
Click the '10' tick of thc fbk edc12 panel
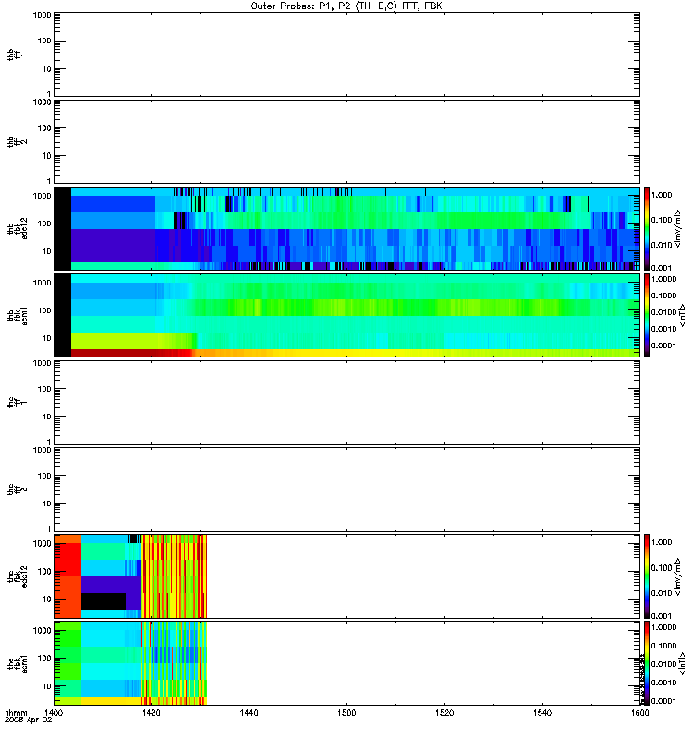(47, 600)
